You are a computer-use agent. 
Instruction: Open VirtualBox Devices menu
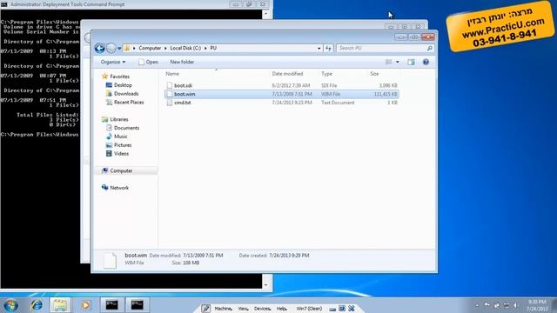click(x=262, y=309)
